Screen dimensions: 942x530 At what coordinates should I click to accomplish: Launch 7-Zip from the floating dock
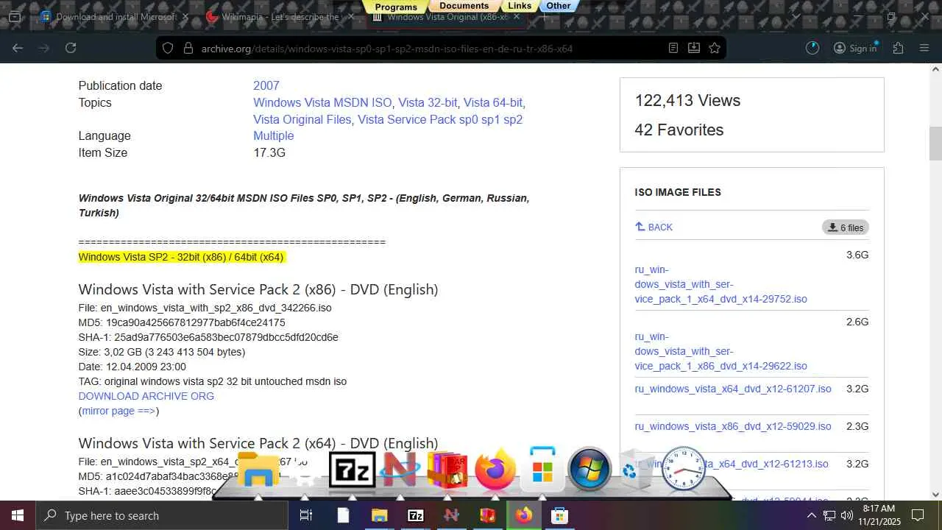tap(352, 470)
